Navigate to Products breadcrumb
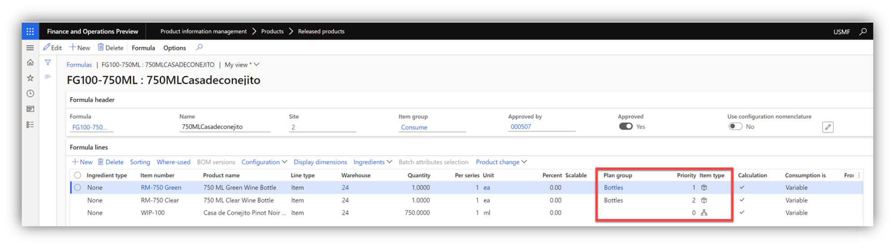The image size is (895, 248). (273, 31)
